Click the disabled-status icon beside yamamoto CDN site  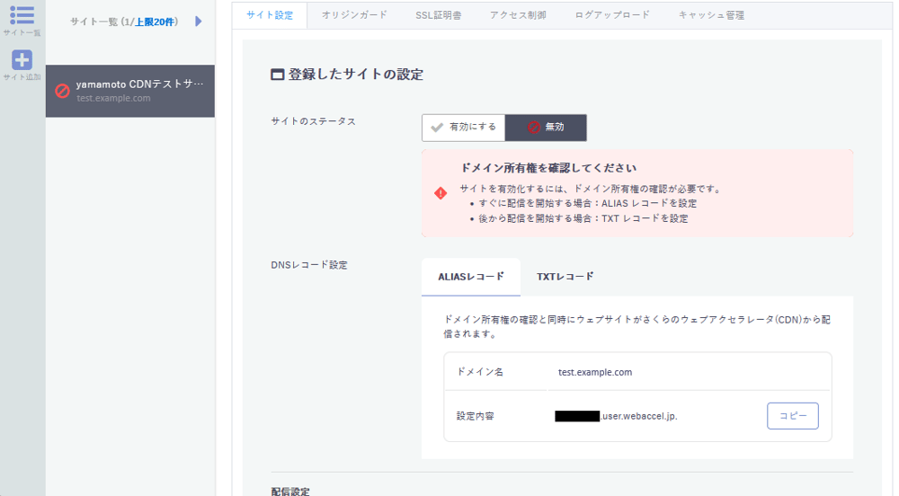point(62,91)
